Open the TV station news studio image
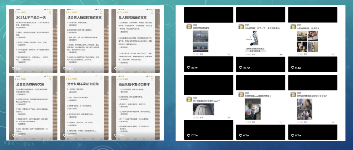This screenshot has height=150, width=353. coord(200,41)
